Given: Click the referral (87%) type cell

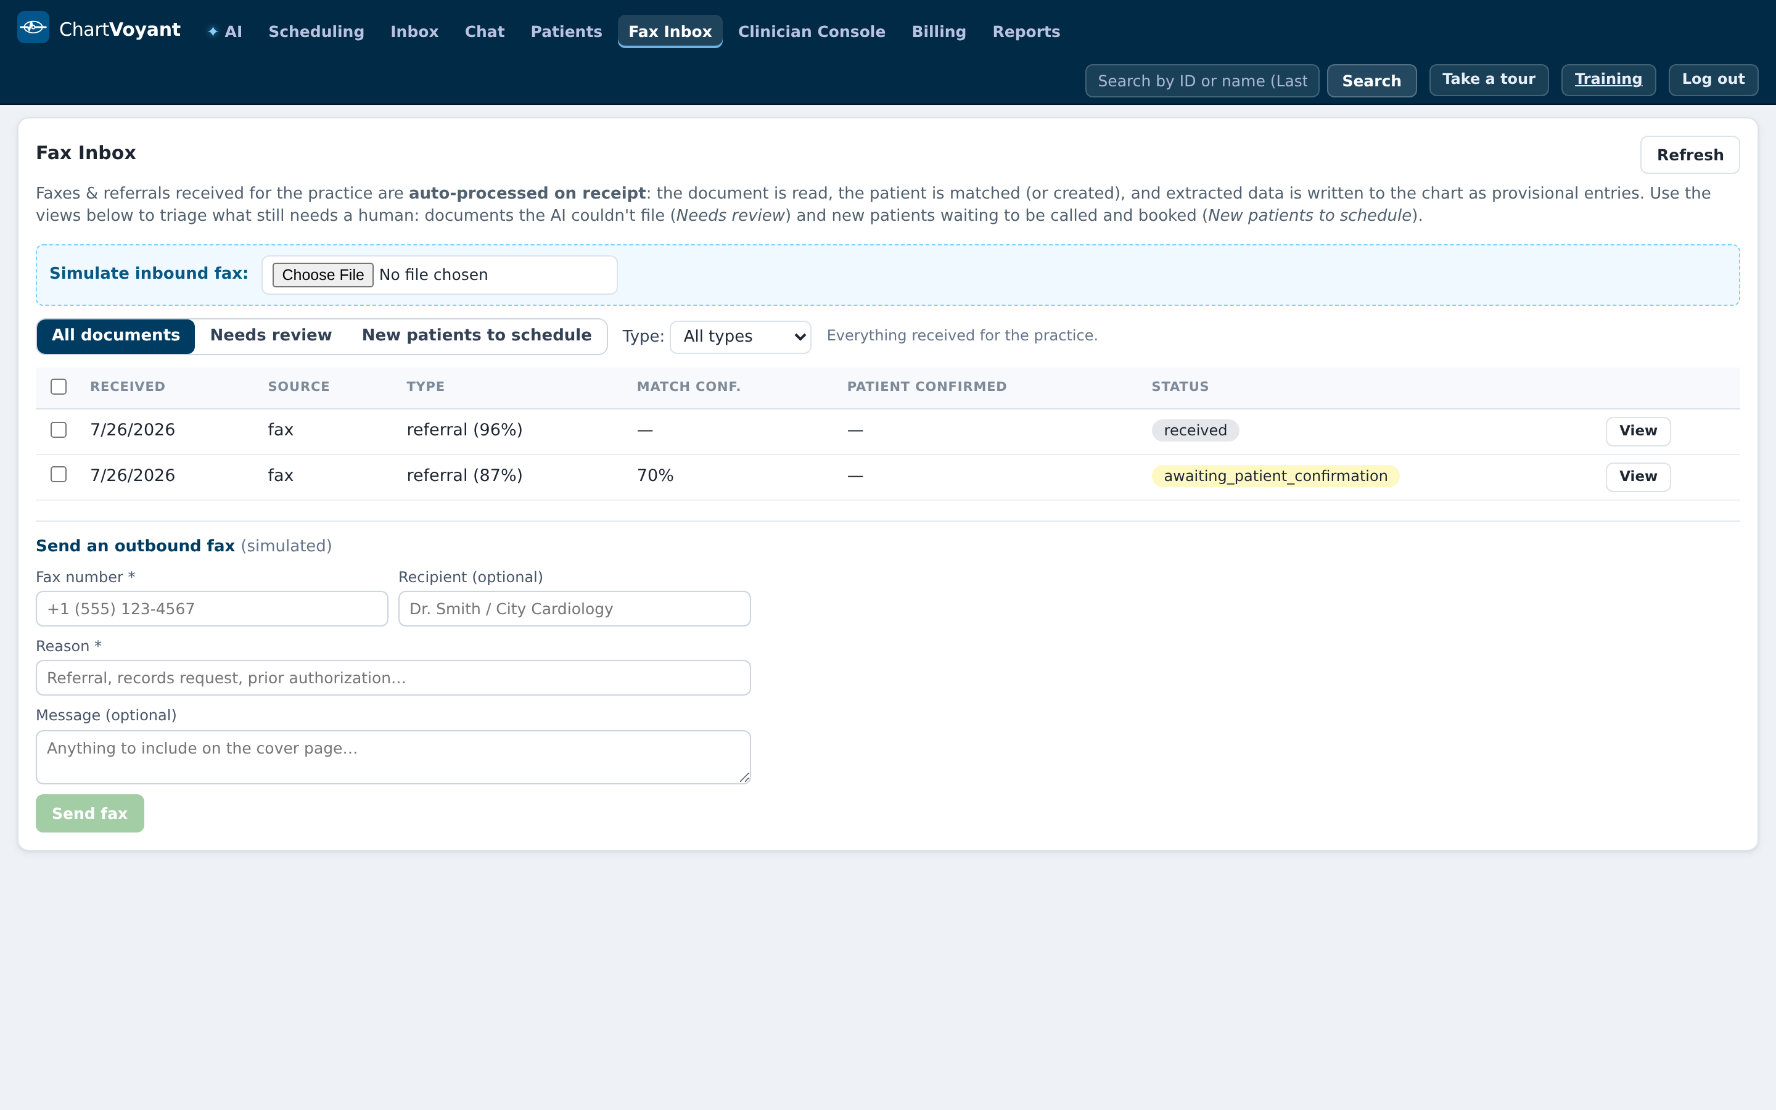Looking at the screenshot, I should (x=464, y=475).
